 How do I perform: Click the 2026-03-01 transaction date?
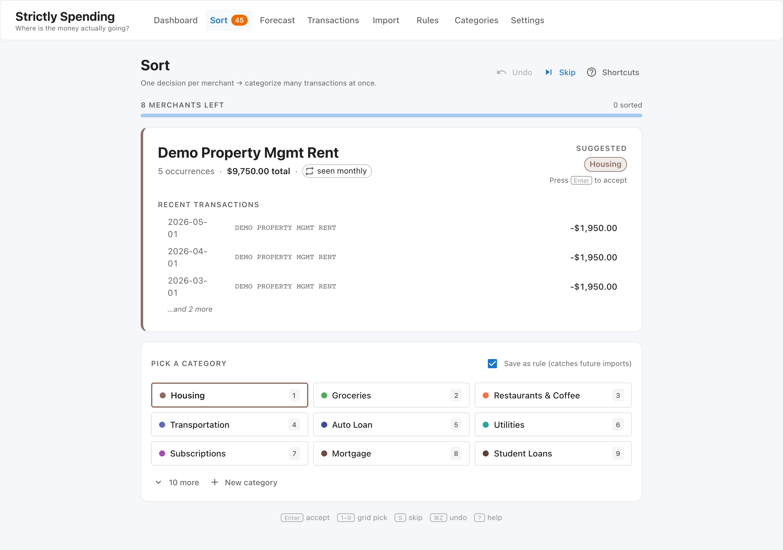pos(187,287)
